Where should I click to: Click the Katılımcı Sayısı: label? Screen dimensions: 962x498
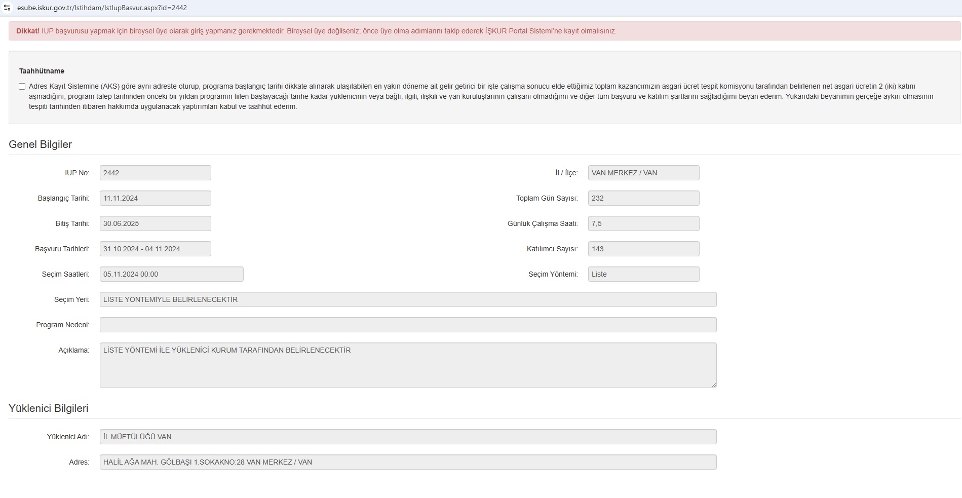pos(552,249)
